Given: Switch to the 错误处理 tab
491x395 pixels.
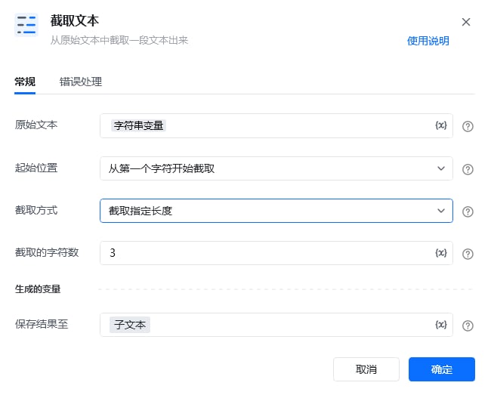Looking at the screenshot, I should [81, 82].
